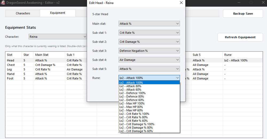The width and height of the screenshot is (267, 139).
Task: Select Lv2 - Defence 100% rune option
Action: (149, 93)
